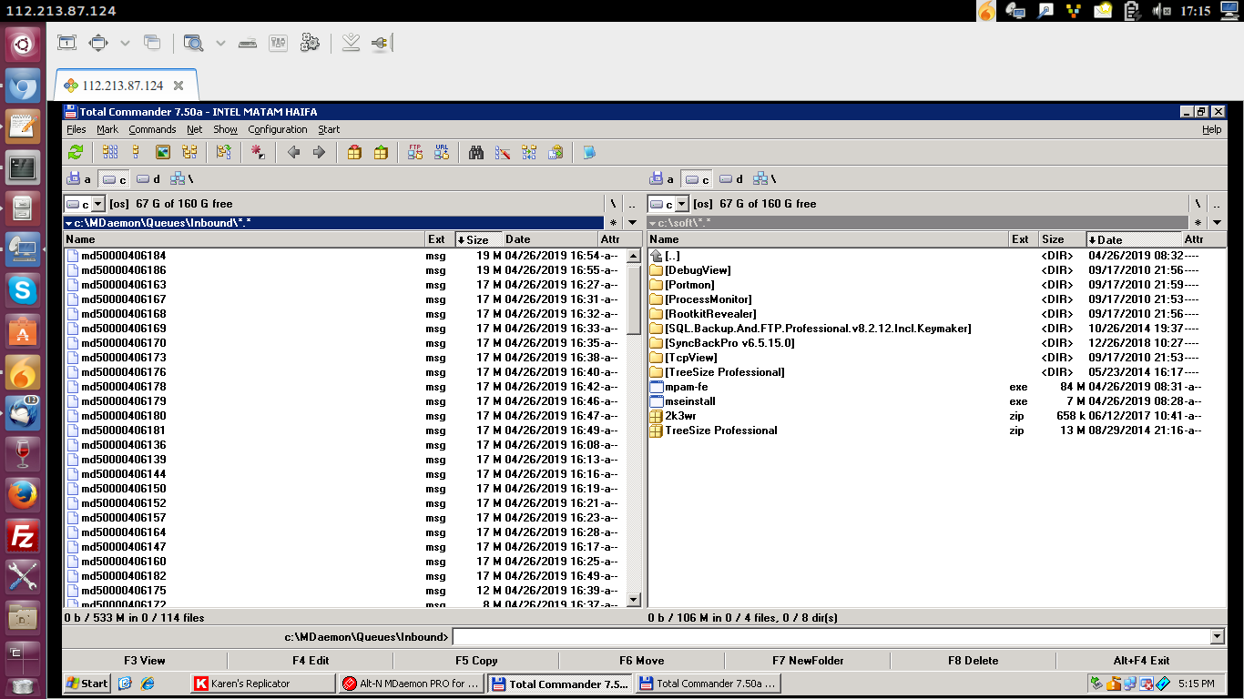This screenshot has width=1244, height=699.
Task: Click the invert selection asterisk icon
Action: [x=259, y=152]
